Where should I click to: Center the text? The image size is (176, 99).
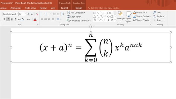click(x=46, y=19)
